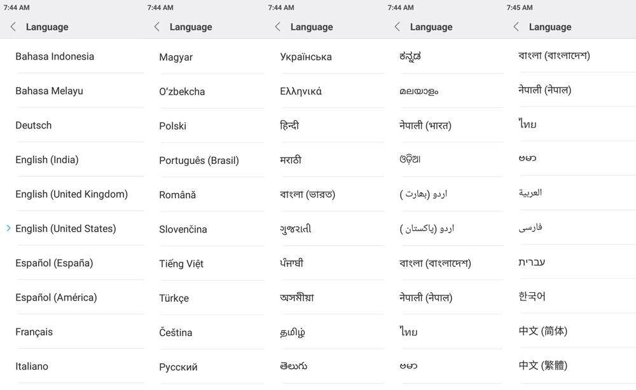This screenshot has width=636, height=390.
Task: Pick Türkçe from the list
Action: 174,298
